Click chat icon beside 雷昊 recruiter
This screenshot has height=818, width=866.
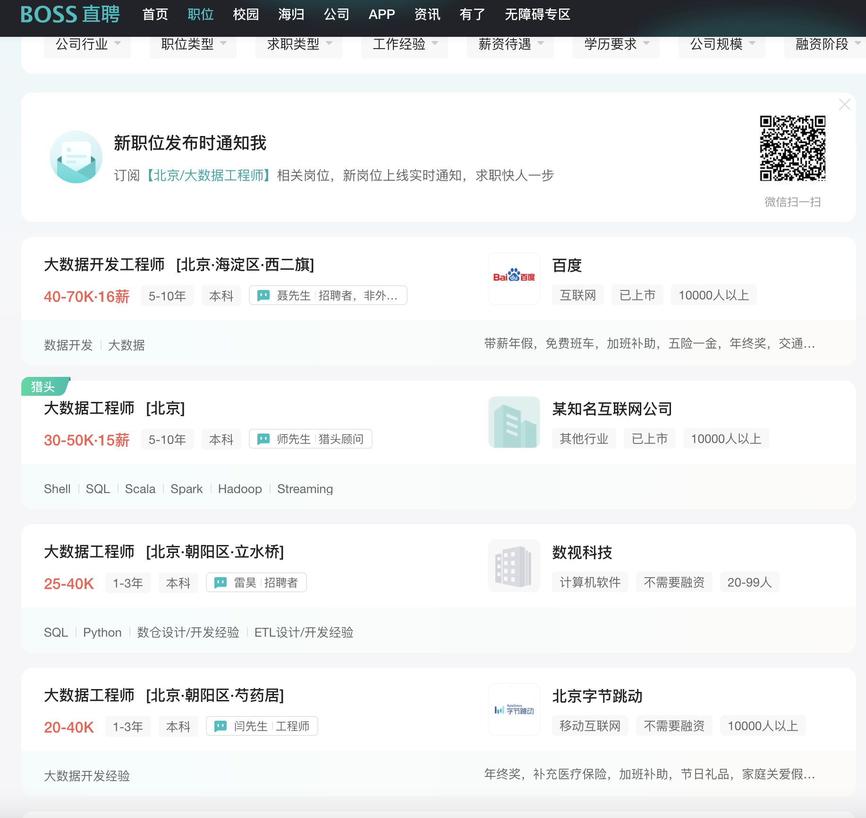(x=221, y=583)
